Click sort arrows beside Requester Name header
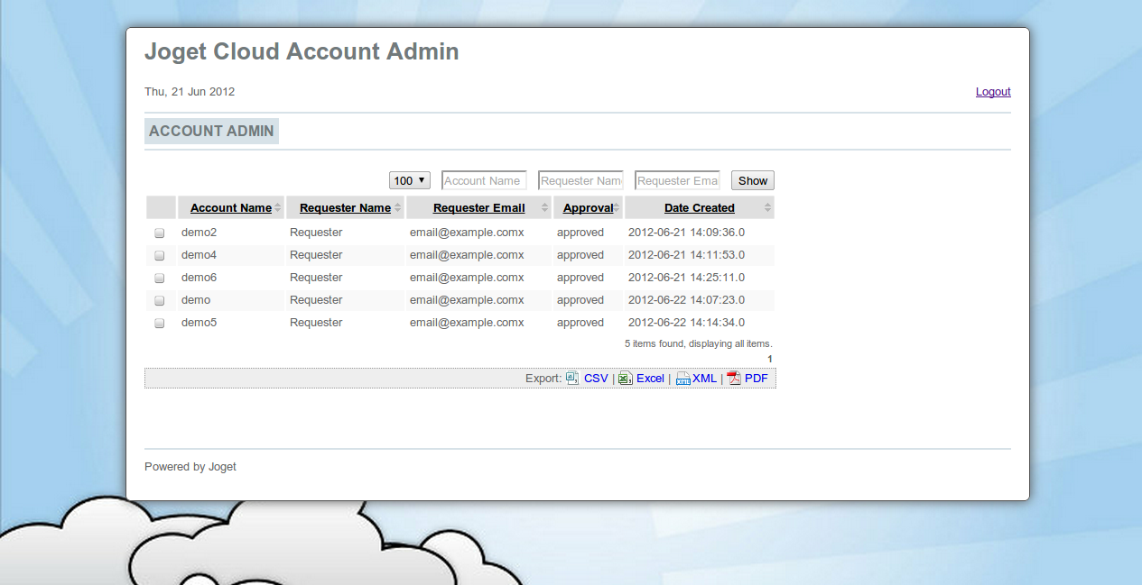The width and height of the screenshot is (1142, 585). [x=397, y=208]
